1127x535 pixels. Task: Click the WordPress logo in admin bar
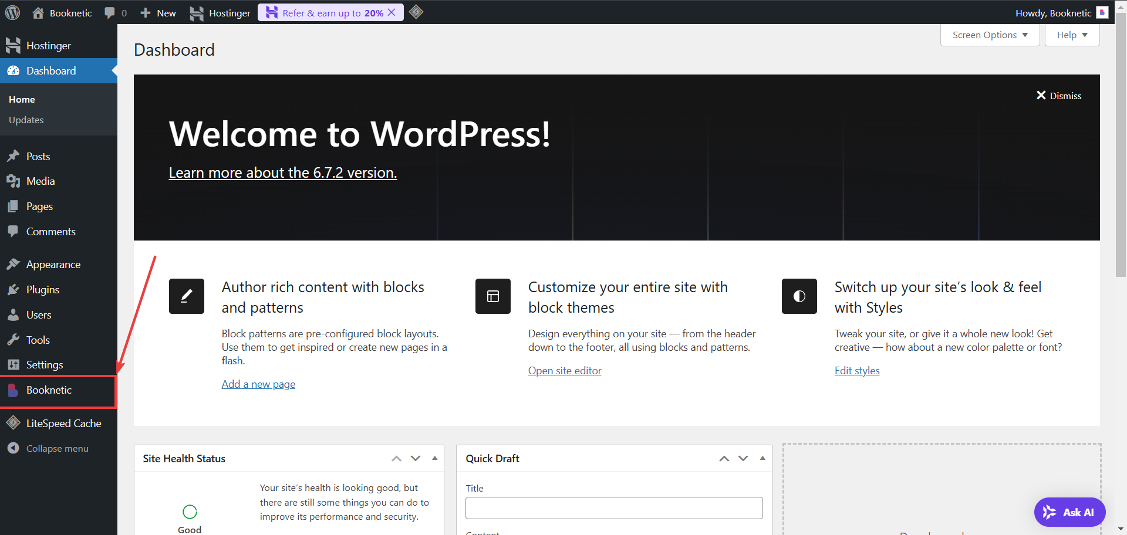(x=12, y=12)
